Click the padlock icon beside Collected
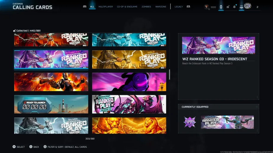The image size is (273, 153). click(14, 31)
